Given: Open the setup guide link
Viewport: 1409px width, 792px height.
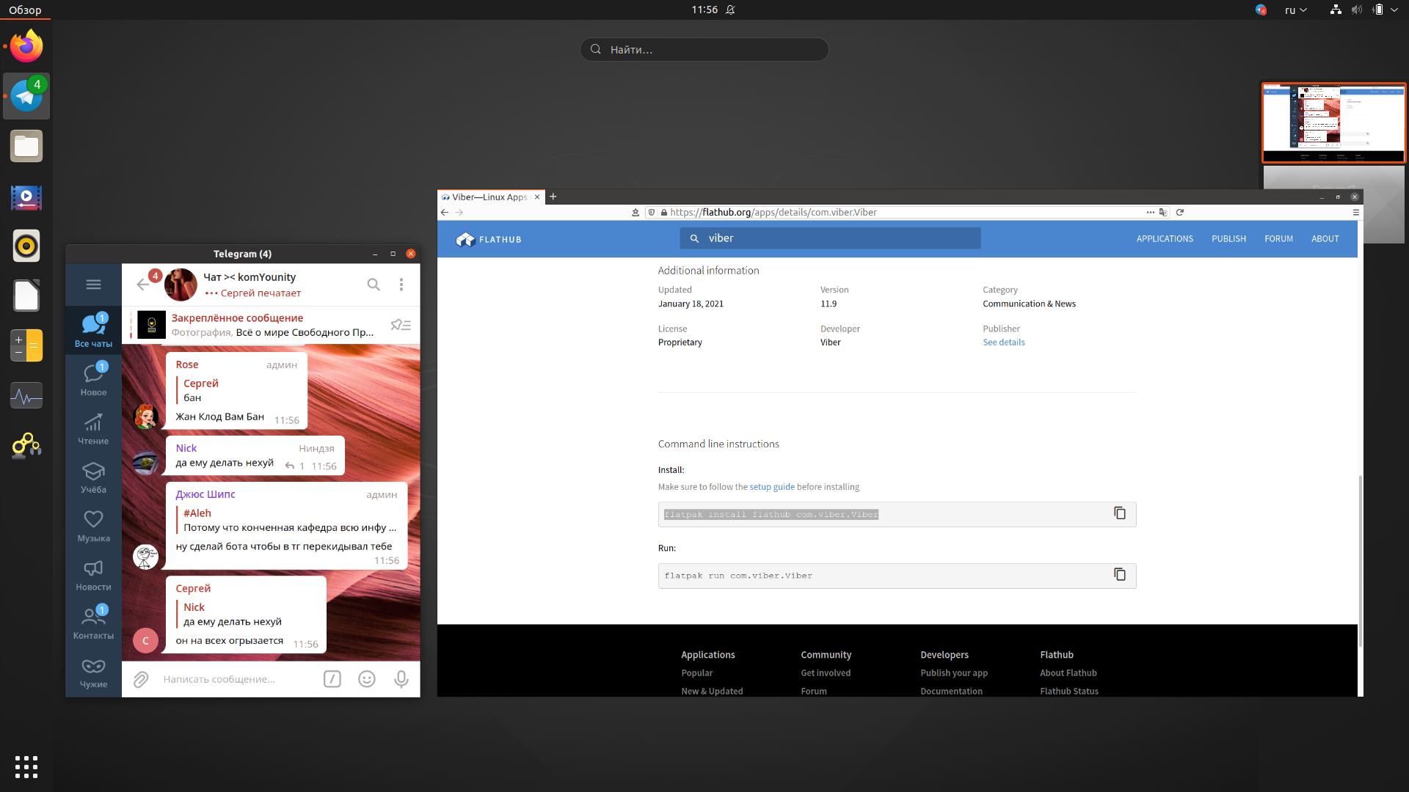Looking at the screenshot, I should click(x=772, y=487).
